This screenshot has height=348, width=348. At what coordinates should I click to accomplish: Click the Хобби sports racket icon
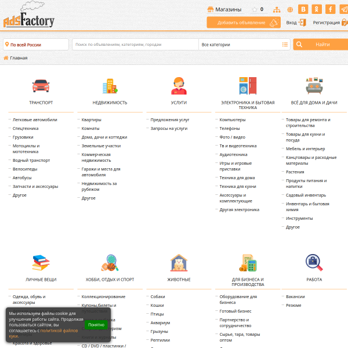(110, 263)
